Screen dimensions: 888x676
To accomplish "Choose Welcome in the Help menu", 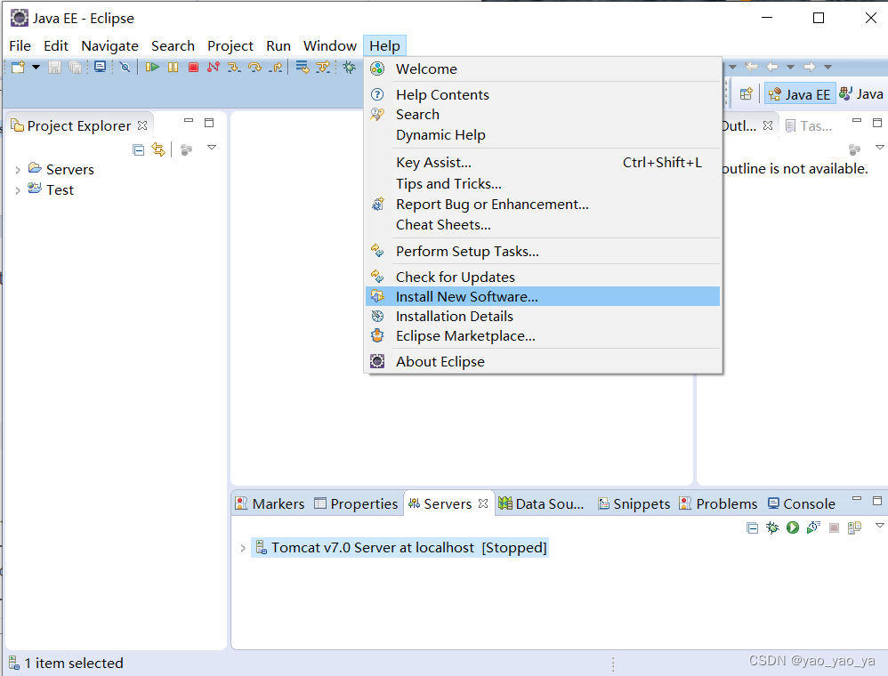I will pos(543,69).
